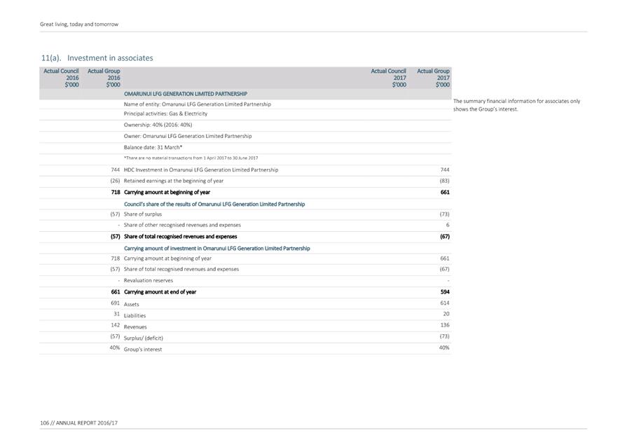
Task: Select 'Carrying amount of investment in Omarunui' subheading
Action: (216, 248)
